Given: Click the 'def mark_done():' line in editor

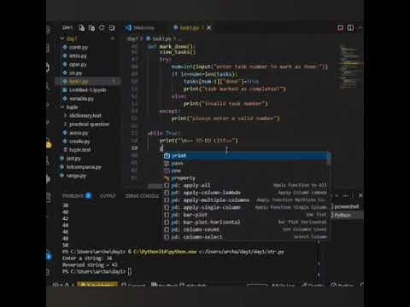Looking at the screenshot, I should (172, 46).
